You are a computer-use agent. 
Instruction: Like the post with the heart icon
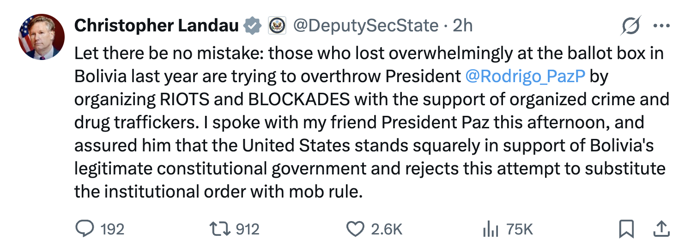click(x=356, y=228)
